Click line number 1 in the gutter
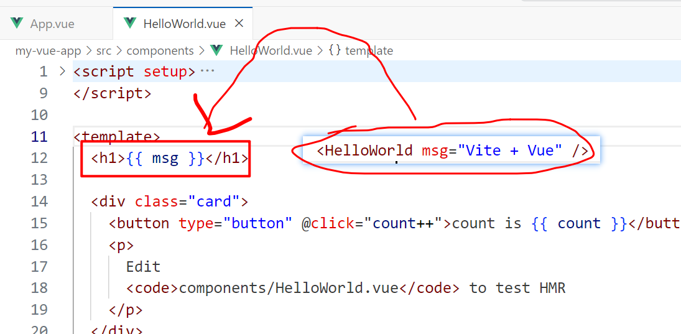The height and width of the screenshot is (334, 681). (43, 72)
